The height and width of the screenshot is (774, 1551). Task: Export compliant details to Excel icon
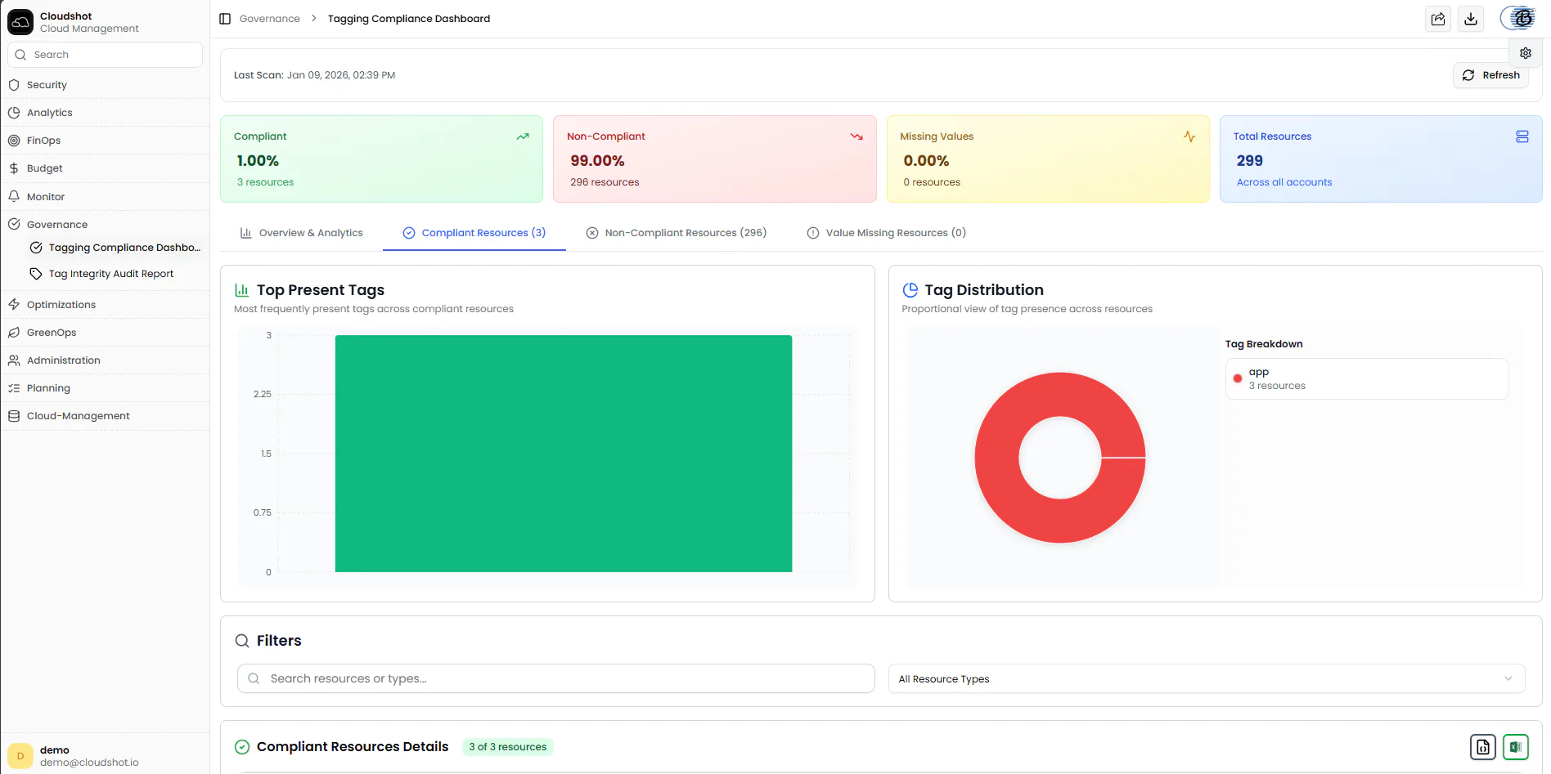pyautogui.click(x=1516, y=747)
